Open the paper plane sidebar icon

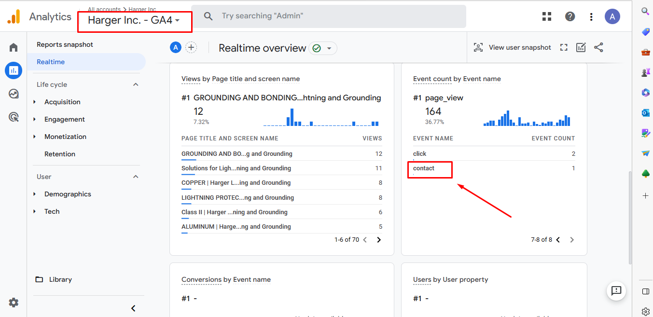tap(645, 153)
